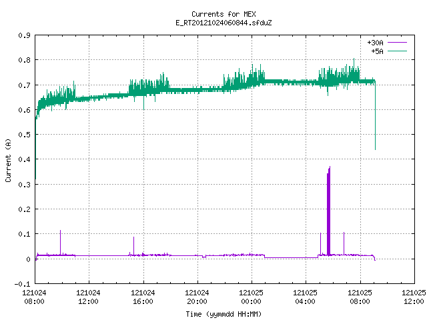Click the purple spike above 0.1 near 10:00

pyautogui.click(x=61, y=242)
